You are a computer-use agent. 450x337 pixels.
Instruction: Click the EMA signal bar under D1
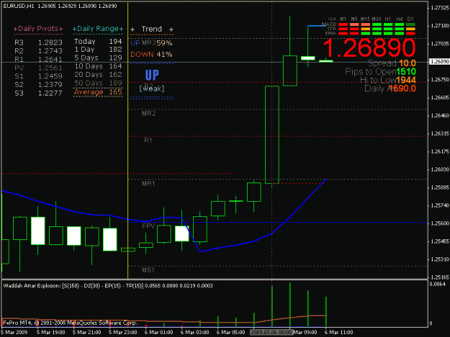pos(410,34)
